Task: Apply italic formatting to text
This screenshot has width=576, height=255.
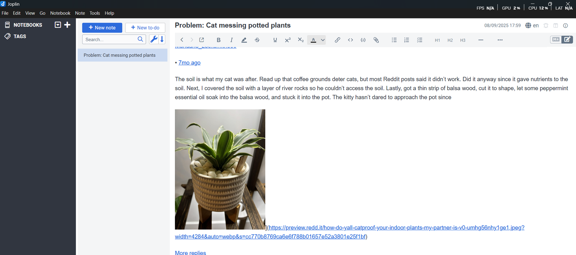Action: [x=231, y=40]
